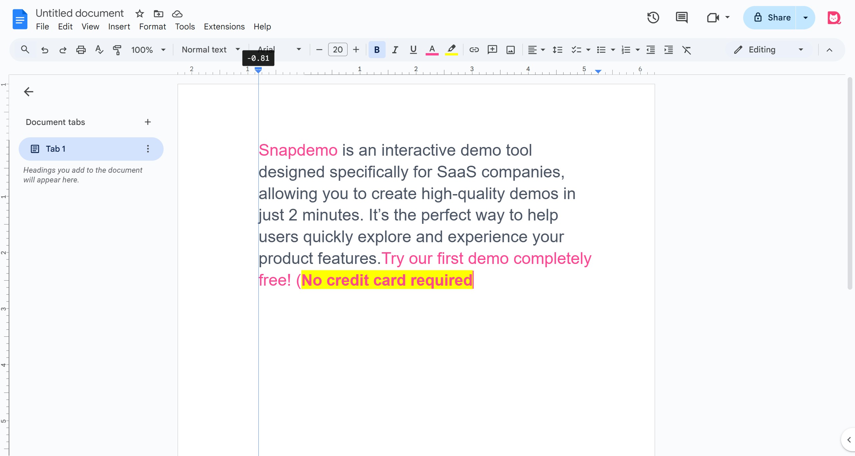Toggle italic formatting
855x456 pixels.
pyautogui.click(x=395, y=50)
